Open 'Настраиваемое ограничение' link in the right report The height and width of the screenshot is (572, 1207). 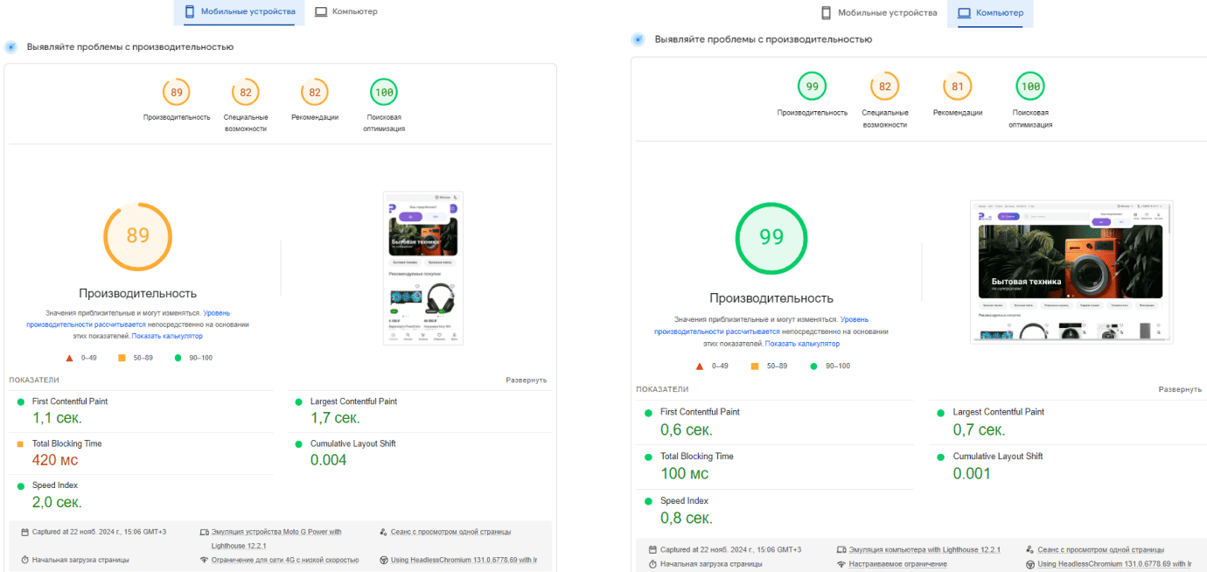(897, 564)
